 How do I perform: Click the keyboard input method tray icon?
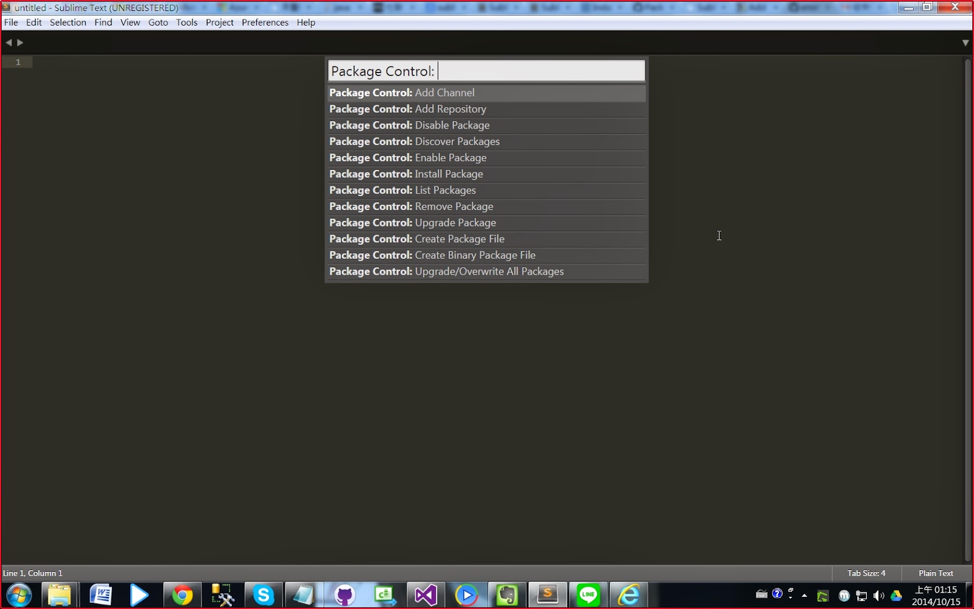click(x=762, y=594)
